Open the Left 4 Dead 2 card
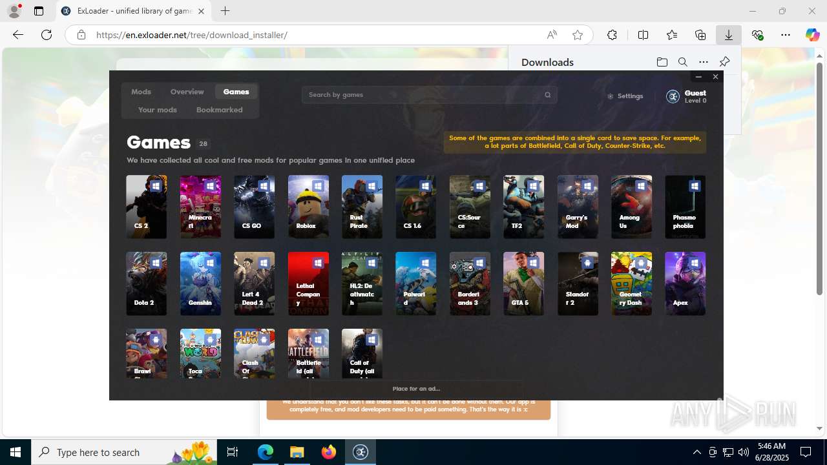Screen dimensions: 827x465 pyautogui.click(x=255, y=284)
